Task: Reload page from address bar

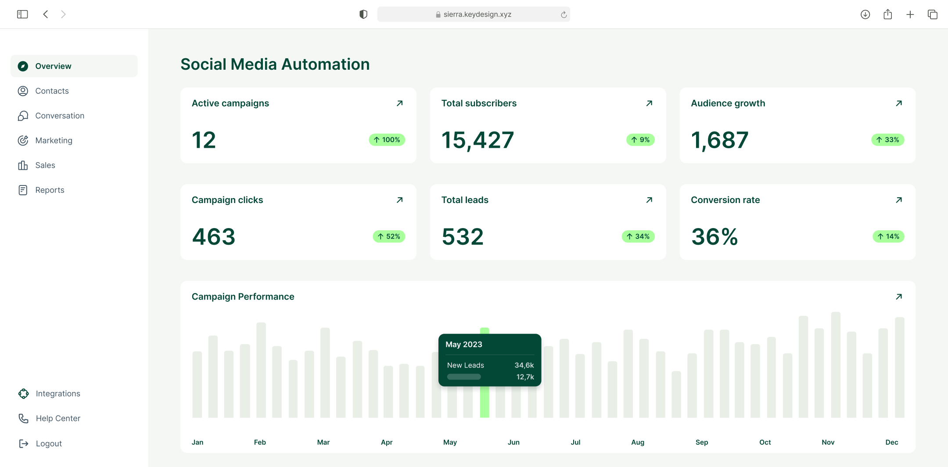Action: coord(564,15)
